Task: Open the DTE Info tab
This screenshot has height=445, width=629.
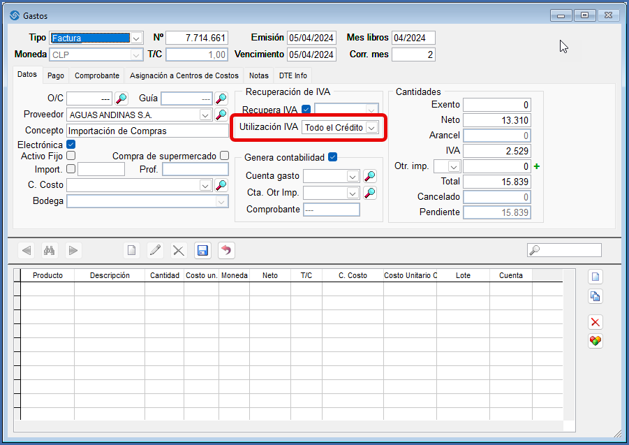Action: pyautogui.click(x=293, y=75)
